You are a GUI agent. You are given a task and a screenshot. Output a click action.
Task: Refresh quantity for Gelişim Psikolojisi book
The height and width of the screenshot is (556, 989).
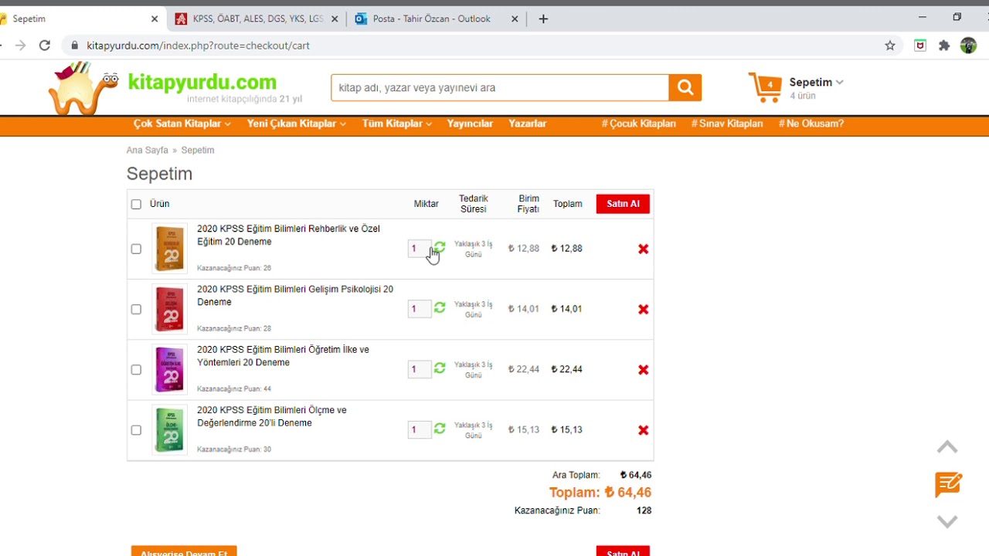click(x=440, y=308)
